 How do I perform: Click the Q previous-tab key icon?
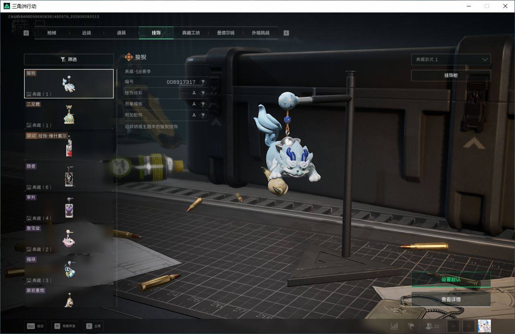coord(26,33)
